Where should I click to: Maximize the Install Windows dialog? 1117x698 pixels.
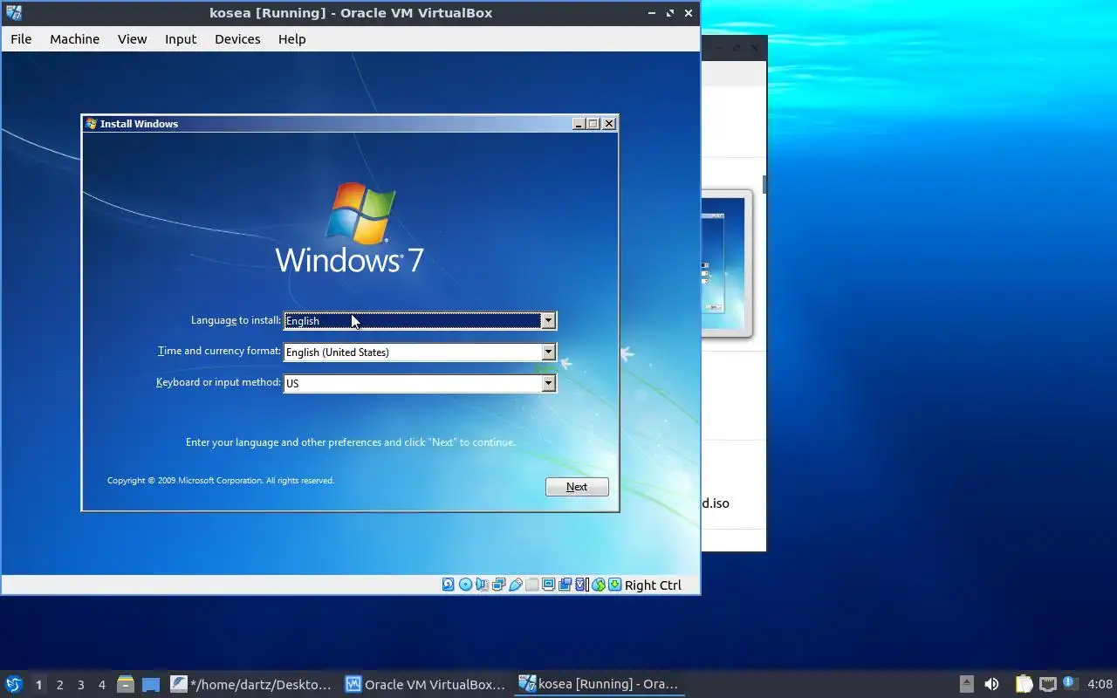[593, 124]
